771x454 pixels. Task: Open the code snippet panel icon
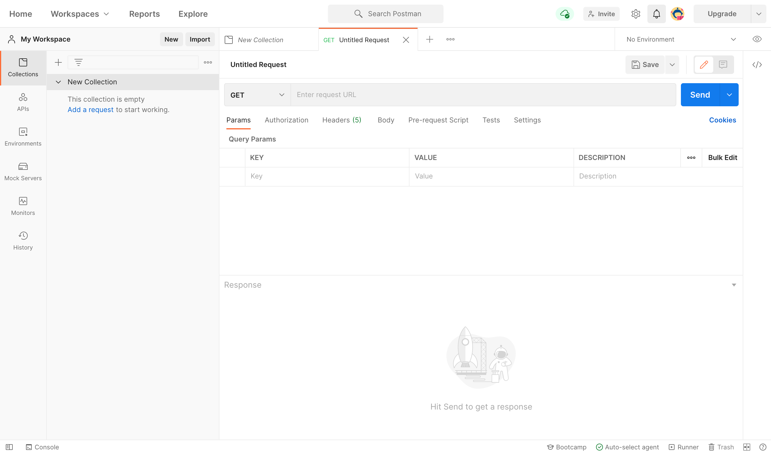(x=757, y=65)
